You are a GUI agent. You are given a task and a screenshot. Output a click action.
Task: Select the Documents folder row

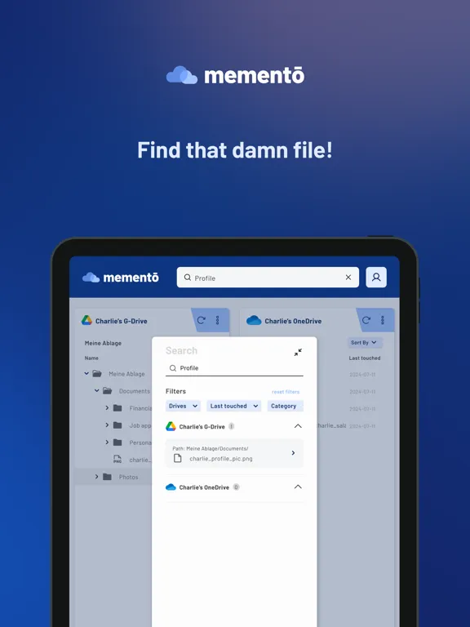pos(113,391)
